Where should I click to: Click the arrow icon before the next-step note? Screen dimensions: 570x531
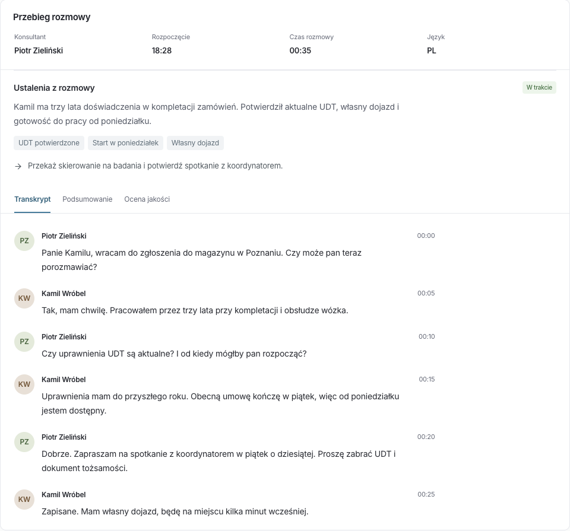[18, 166]
